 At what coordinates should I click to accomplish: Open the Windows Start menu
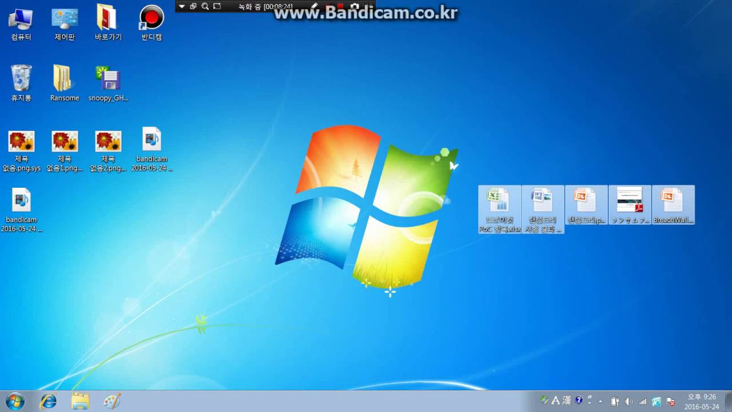tap(15, 402)
